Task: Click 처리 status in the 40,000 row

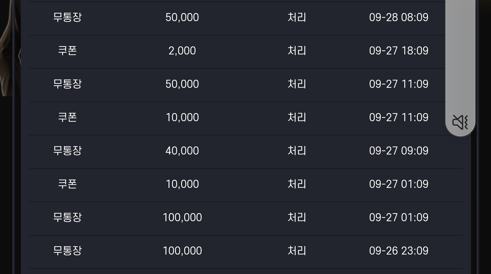Action: click(x=297, y=151)
